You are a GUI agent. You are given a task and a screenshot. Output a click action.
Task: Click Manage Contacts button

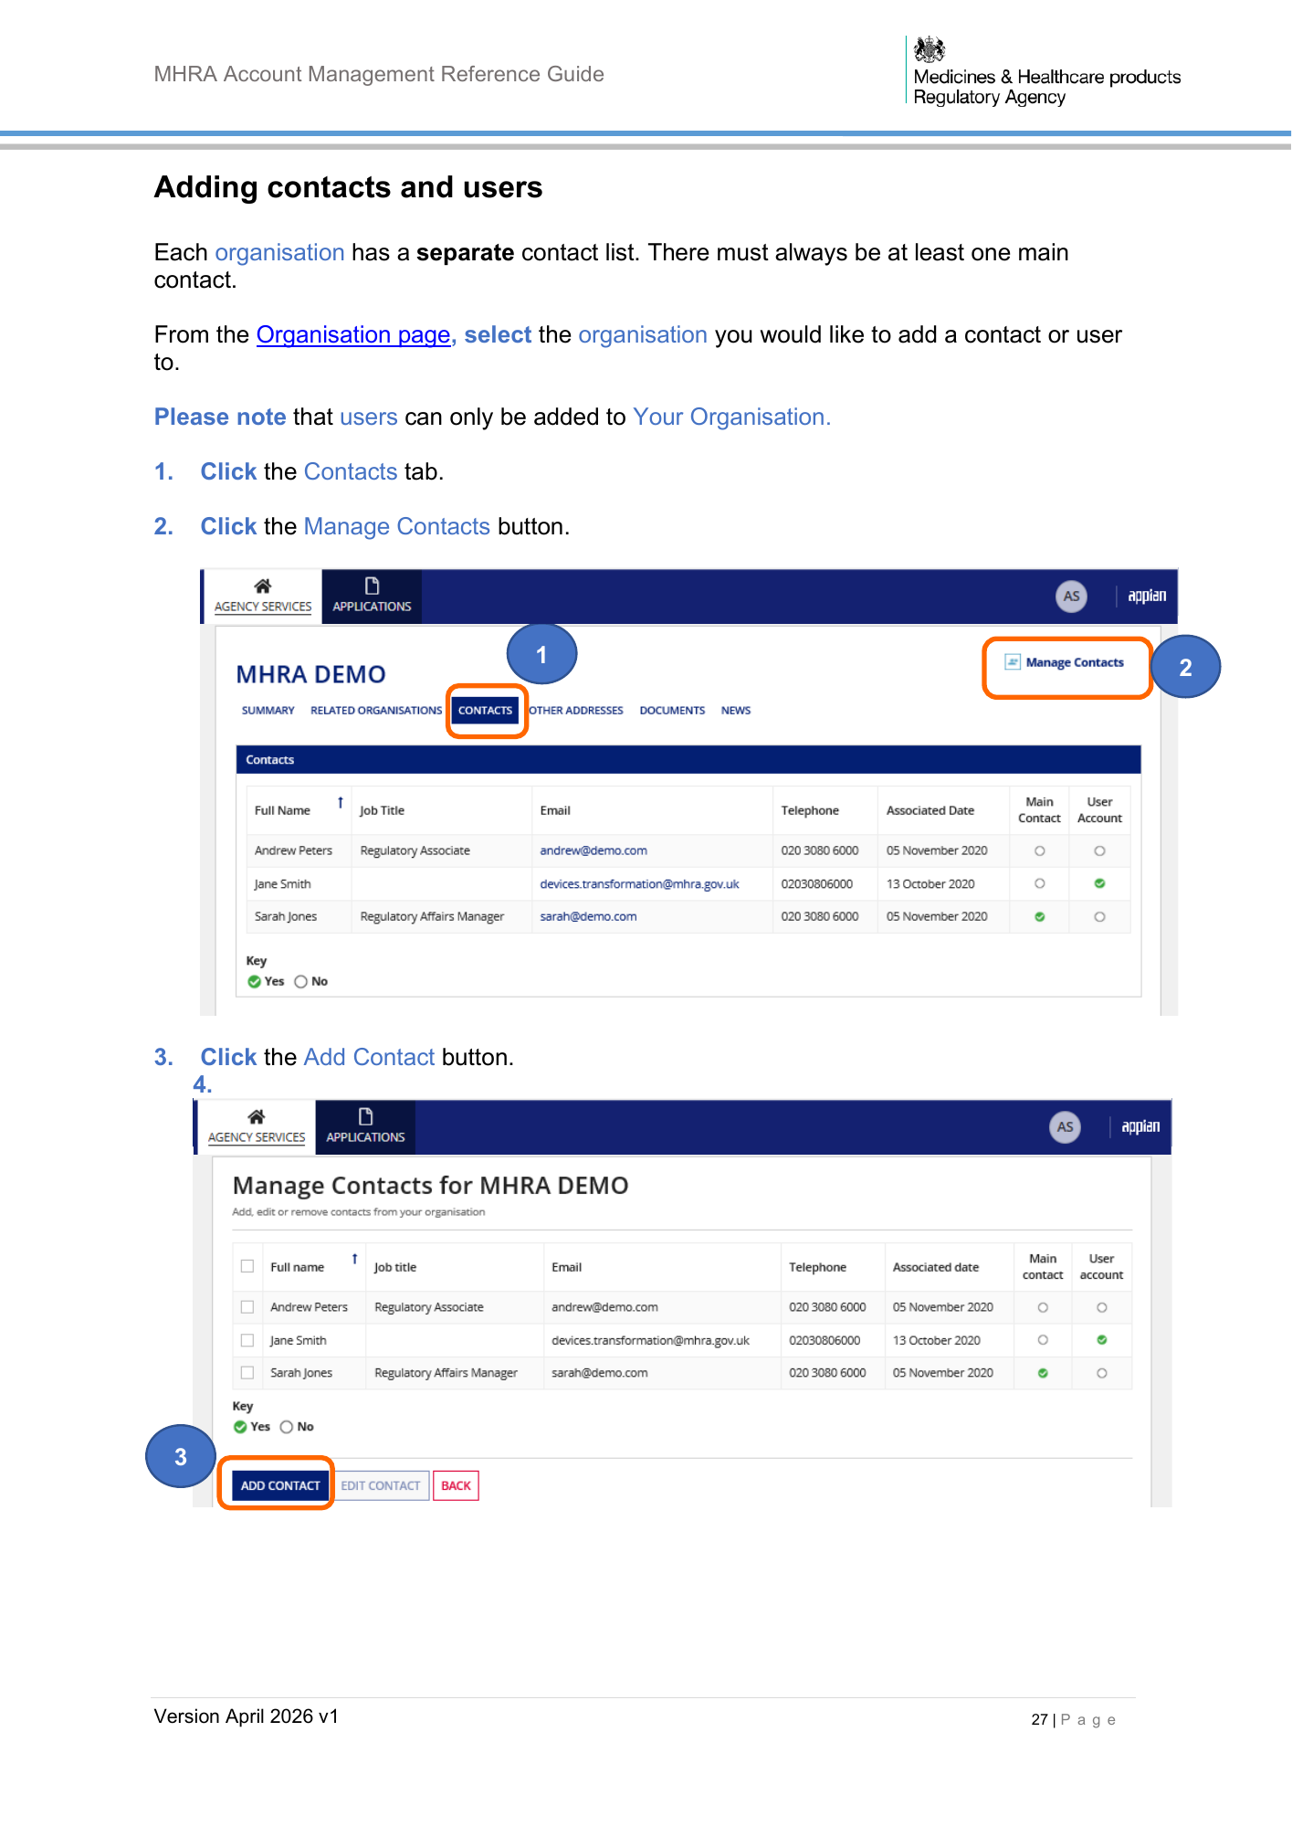[x=1065, y=663]
